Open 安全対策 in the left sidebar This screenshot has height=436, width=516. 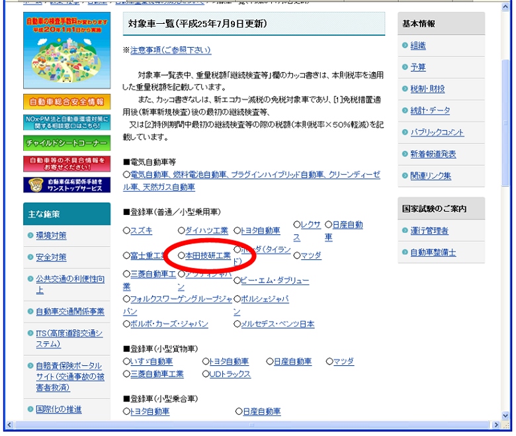tap(51, 257)
